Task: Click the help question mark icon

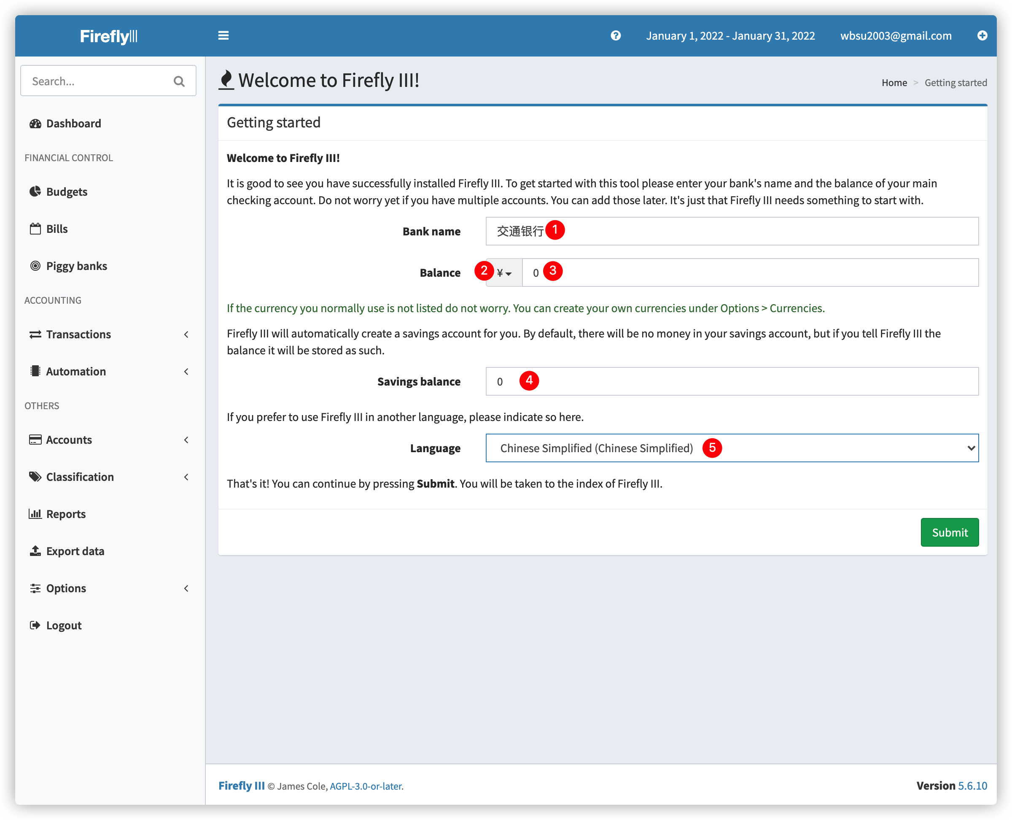Action: pos(615,36)
